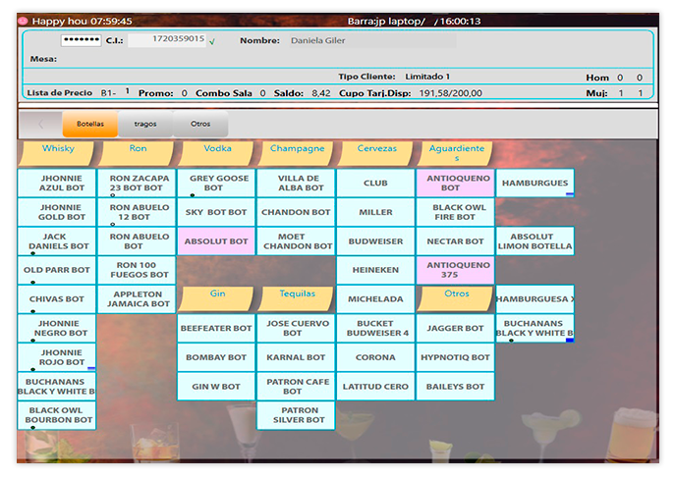Add GREY GOOSE BOT to order
675x479 pixels.
click(216, 184)
